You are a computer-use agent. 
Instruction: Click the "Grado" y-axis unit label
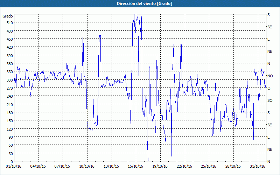pos(8,16)
